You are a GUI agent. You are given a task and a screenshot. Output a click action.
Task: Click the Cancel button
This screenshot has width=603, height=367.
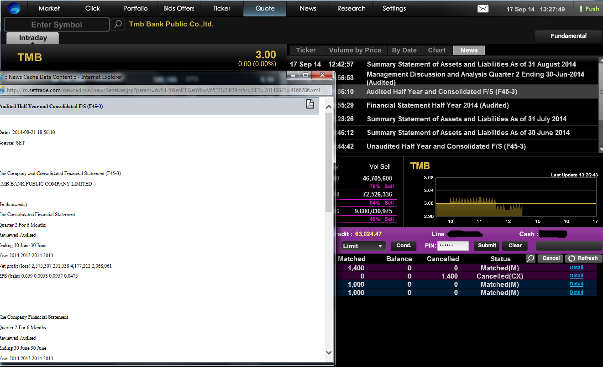[x=551, y=258]
